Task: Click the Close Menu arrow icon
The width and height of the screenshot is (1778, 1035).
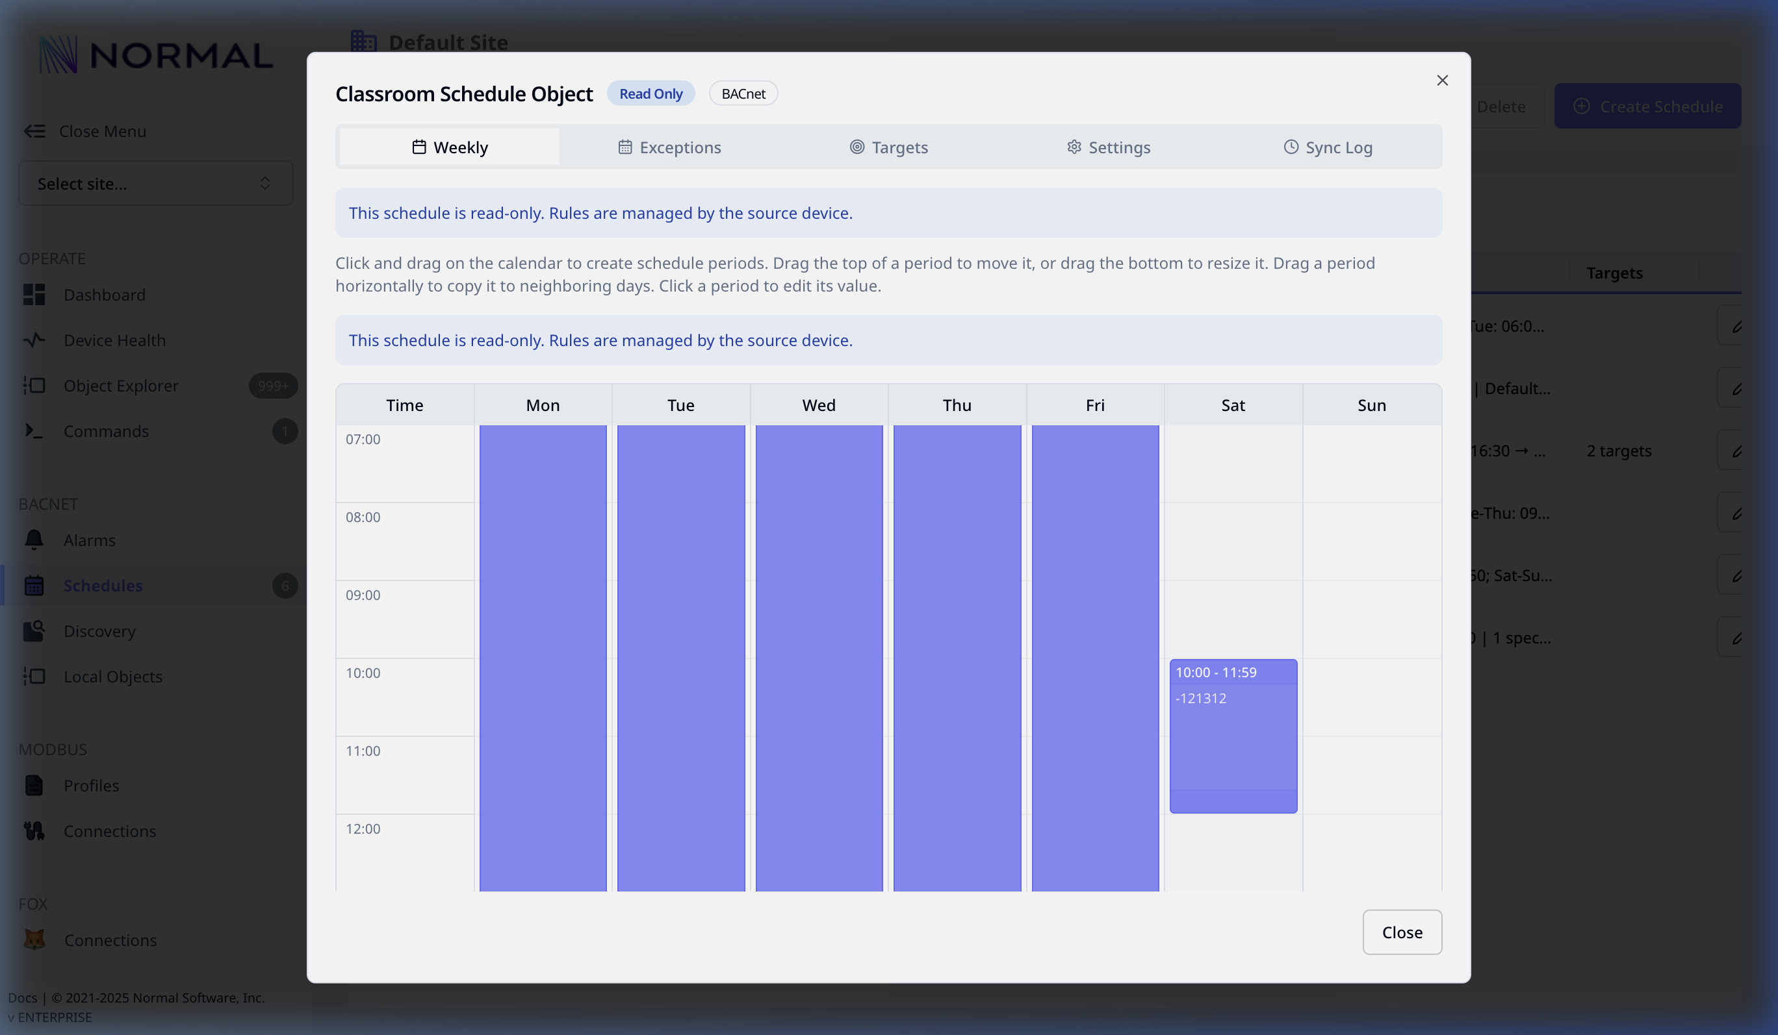Action: [x=34, y=131]
